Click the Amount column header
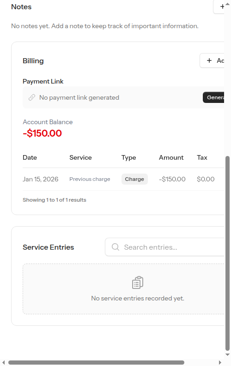Screen dimensions: 231x366 click(171, 157)
